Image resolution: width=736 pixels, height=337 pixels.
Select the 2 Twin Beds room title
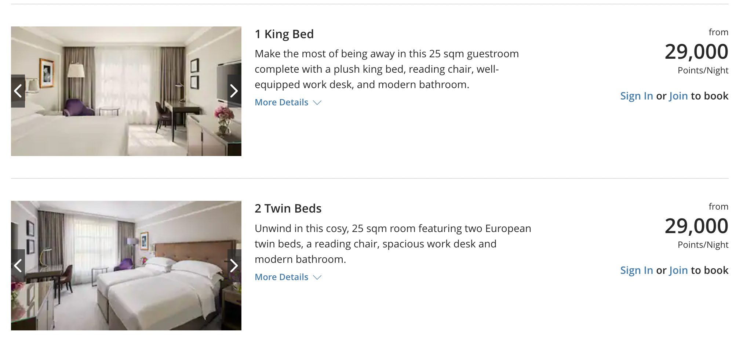pos(288,208)
